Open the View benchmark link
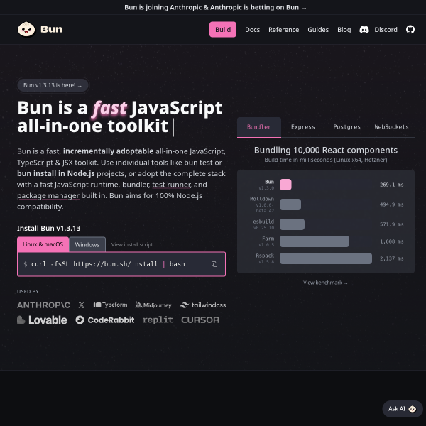The width and height of the screenshot is (426, 426). [x=325, y=283]
